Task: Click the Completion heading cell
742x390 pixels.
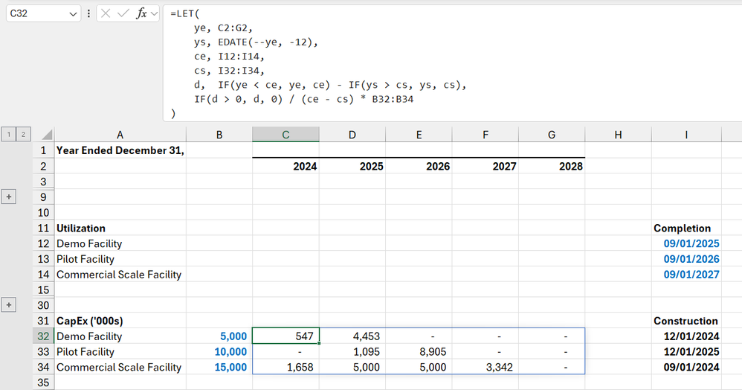Action: tap(686, 228)
